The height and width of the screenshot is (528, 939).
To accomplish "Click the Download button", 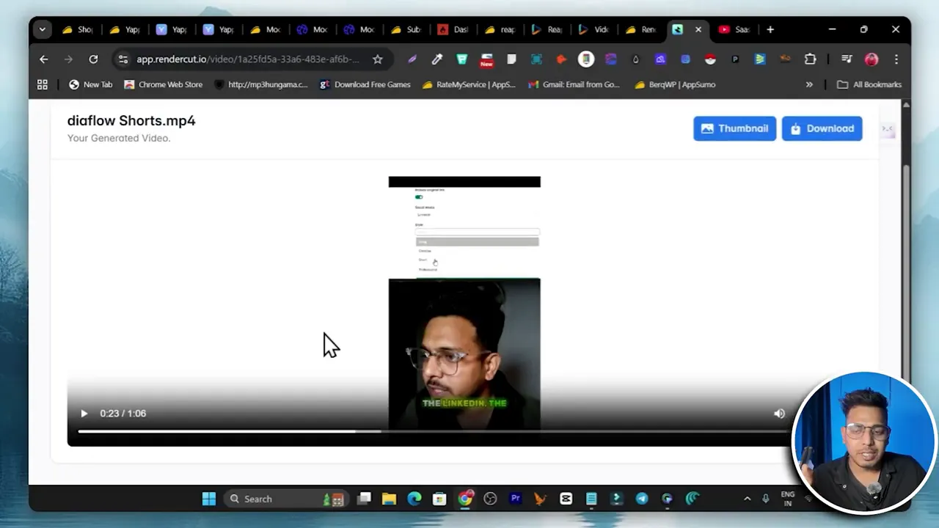I will click(x=822, y=128).
